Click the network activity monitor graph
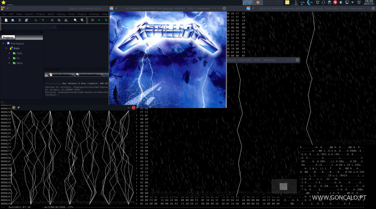The image size is (376, 209). click(295, 2)
